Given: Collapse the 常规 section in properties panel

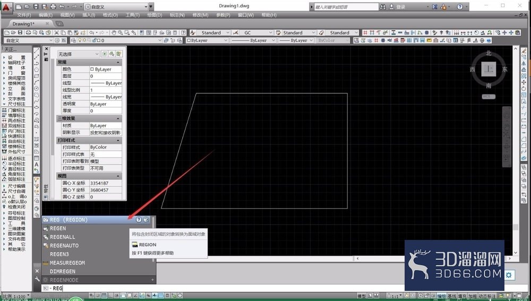Looking at the screenshot, I should tap(118, 62).
